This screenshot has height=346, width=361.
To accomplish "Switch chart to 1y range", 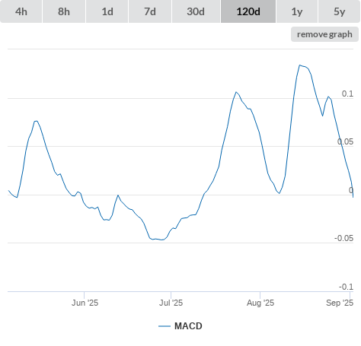I will 297,11.
